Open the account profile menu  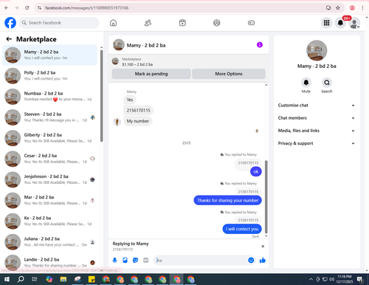coord(354,23)
